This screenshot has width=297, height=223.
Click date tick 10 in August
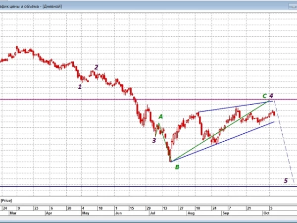pyautogui.click(x=198, y=208)
